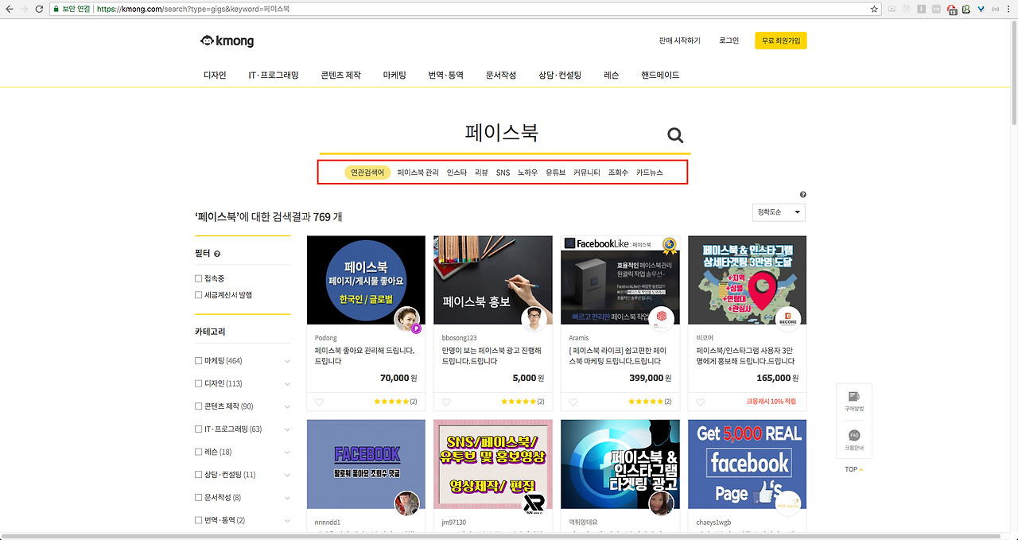Check the 세금계산서 발행 filter
The image size is (1018, 540).
coord(198,295)
